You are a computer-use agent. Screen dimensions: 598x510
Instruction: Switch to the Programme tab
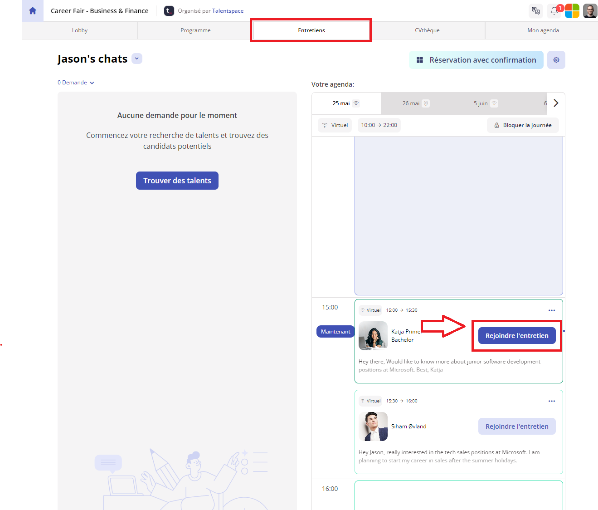click(195, 30)
